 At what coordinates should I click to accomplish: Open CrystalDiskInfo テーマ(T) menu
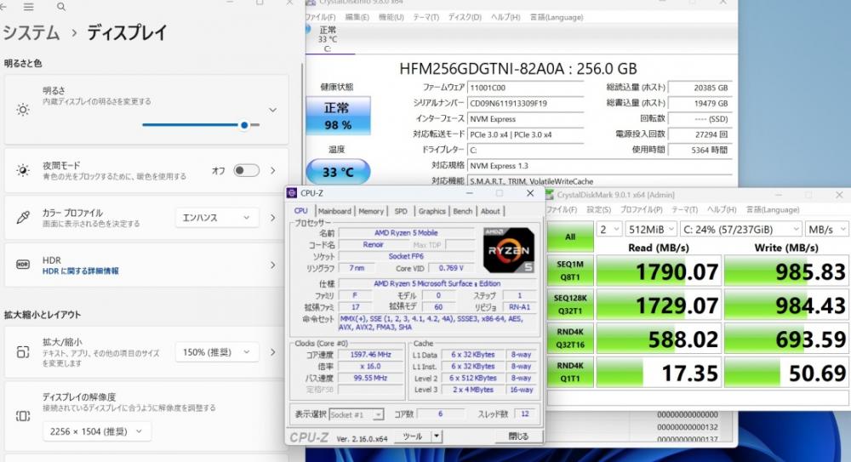(425, 17)
